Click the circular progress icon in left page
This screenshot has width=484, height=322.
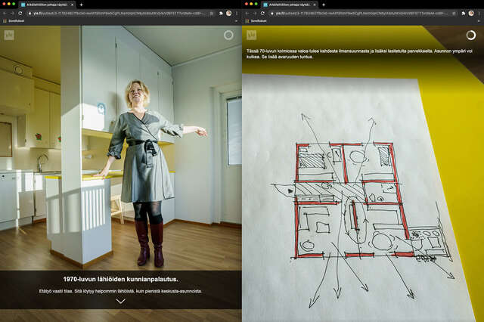(x=228, y=35)
